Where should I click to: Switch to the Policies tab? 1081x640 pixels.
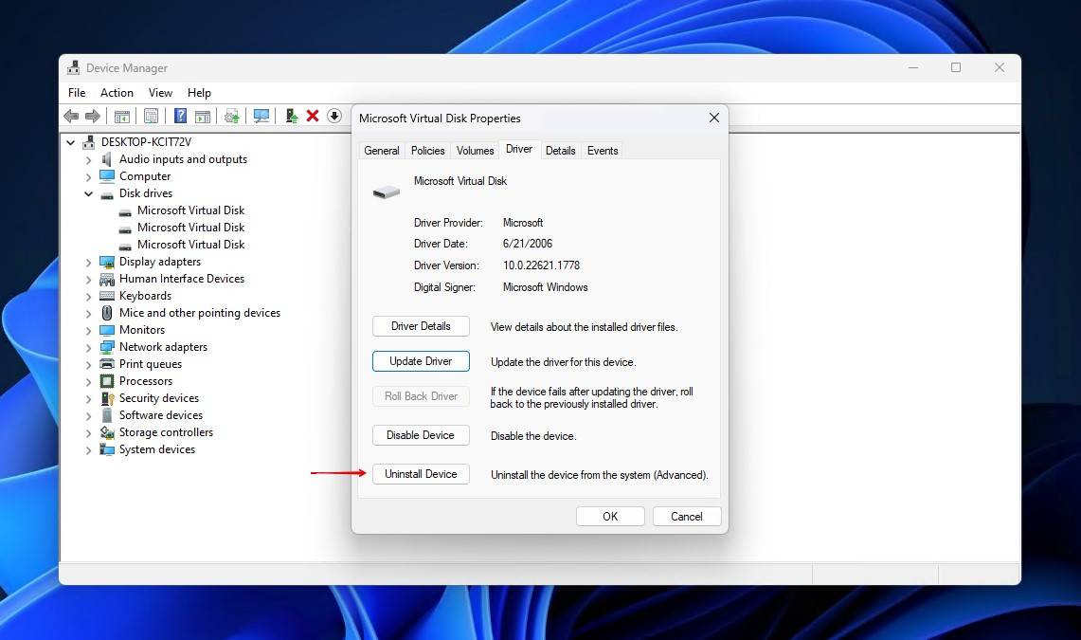[427, 151]
